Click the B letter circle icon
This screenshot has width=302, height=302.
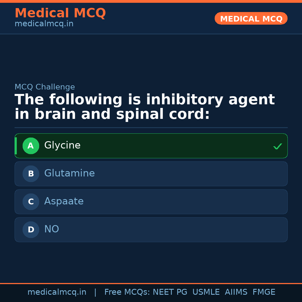pos(31,174)
